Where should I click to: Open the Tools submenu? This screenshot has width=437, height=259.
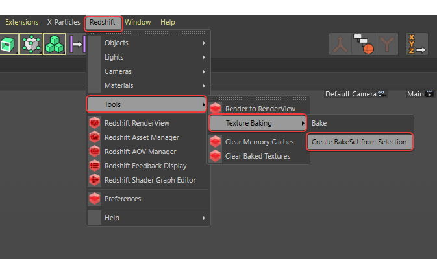click(147, 104)
